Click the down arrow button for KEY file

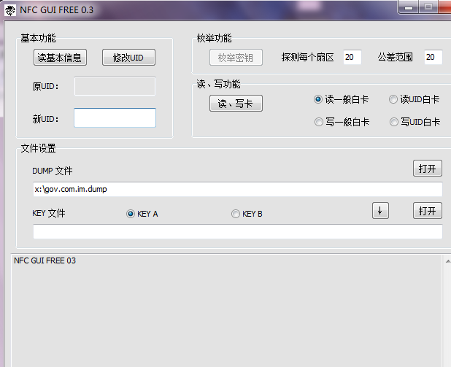pyautogui.click(x=379, y=210)
